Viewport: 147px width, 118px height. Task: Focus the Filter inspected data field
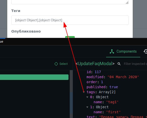pos(135,64)
